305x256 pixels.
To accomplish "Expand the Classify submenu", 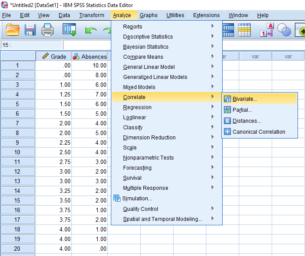I will 167,128.
